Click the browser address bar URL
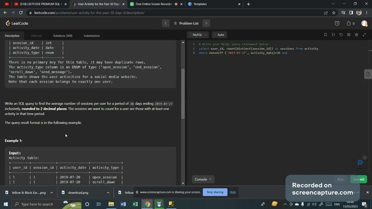Image resolution: width=372 pixels, height=209 pixels. pos(89,13)
